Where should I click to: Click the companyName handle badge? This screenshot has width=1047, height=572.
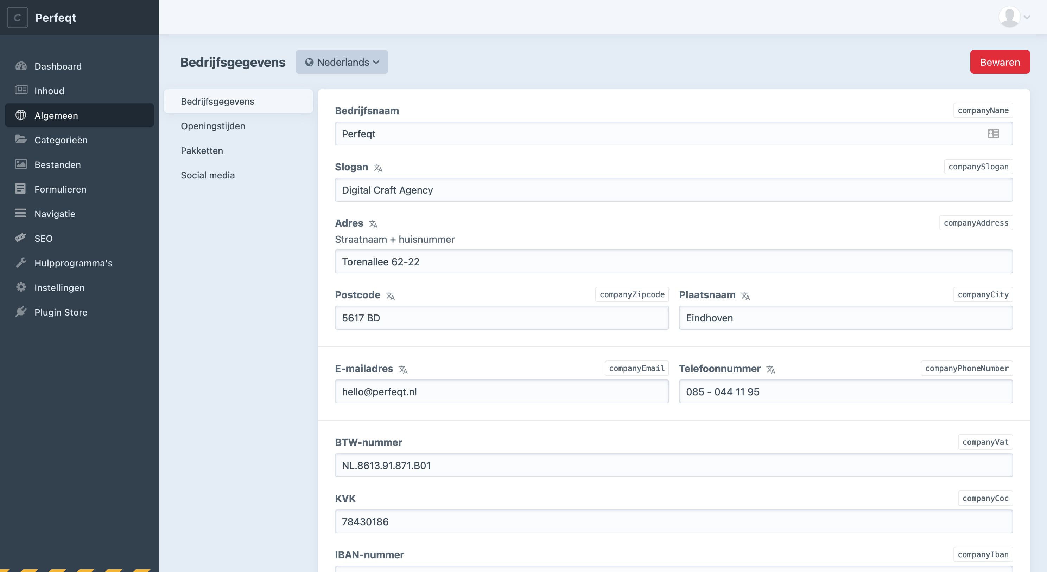click(983, 110)
